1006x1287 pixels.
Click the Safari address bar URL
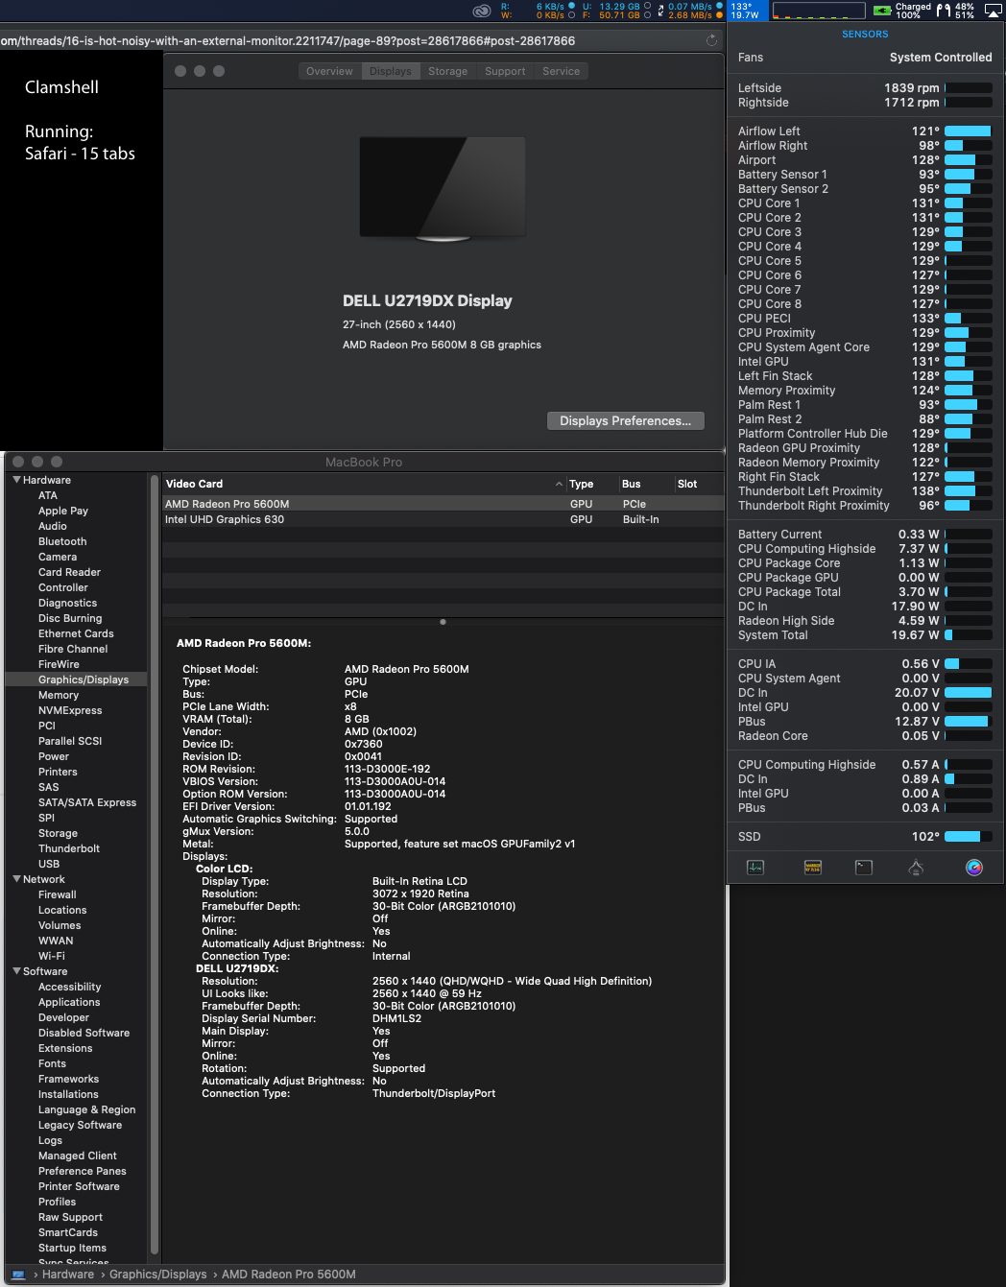click(x=288, y=40)
